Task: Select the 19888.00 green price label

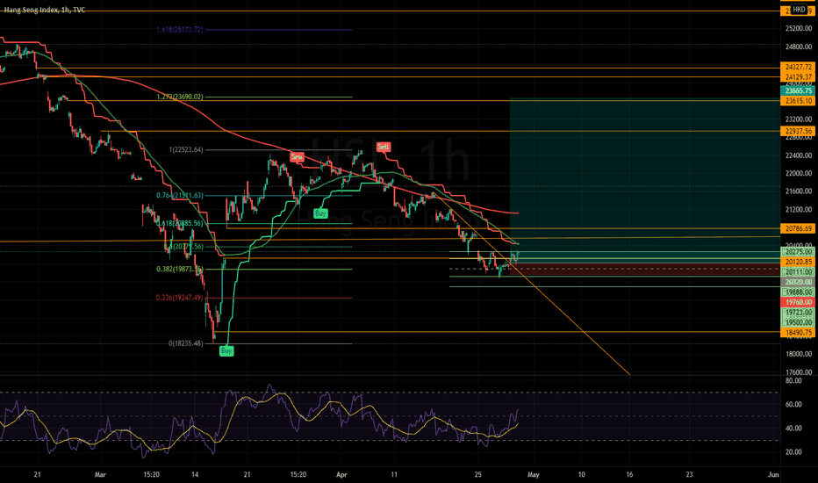Action: click(x=798, y=292)
